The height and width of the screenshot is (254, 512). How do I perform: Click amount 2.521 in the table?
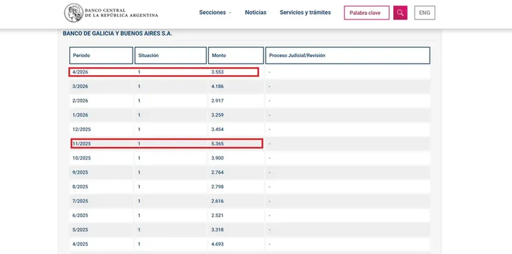coord(217,215)
